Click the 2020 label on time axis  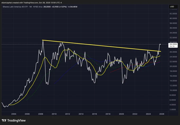121,114
